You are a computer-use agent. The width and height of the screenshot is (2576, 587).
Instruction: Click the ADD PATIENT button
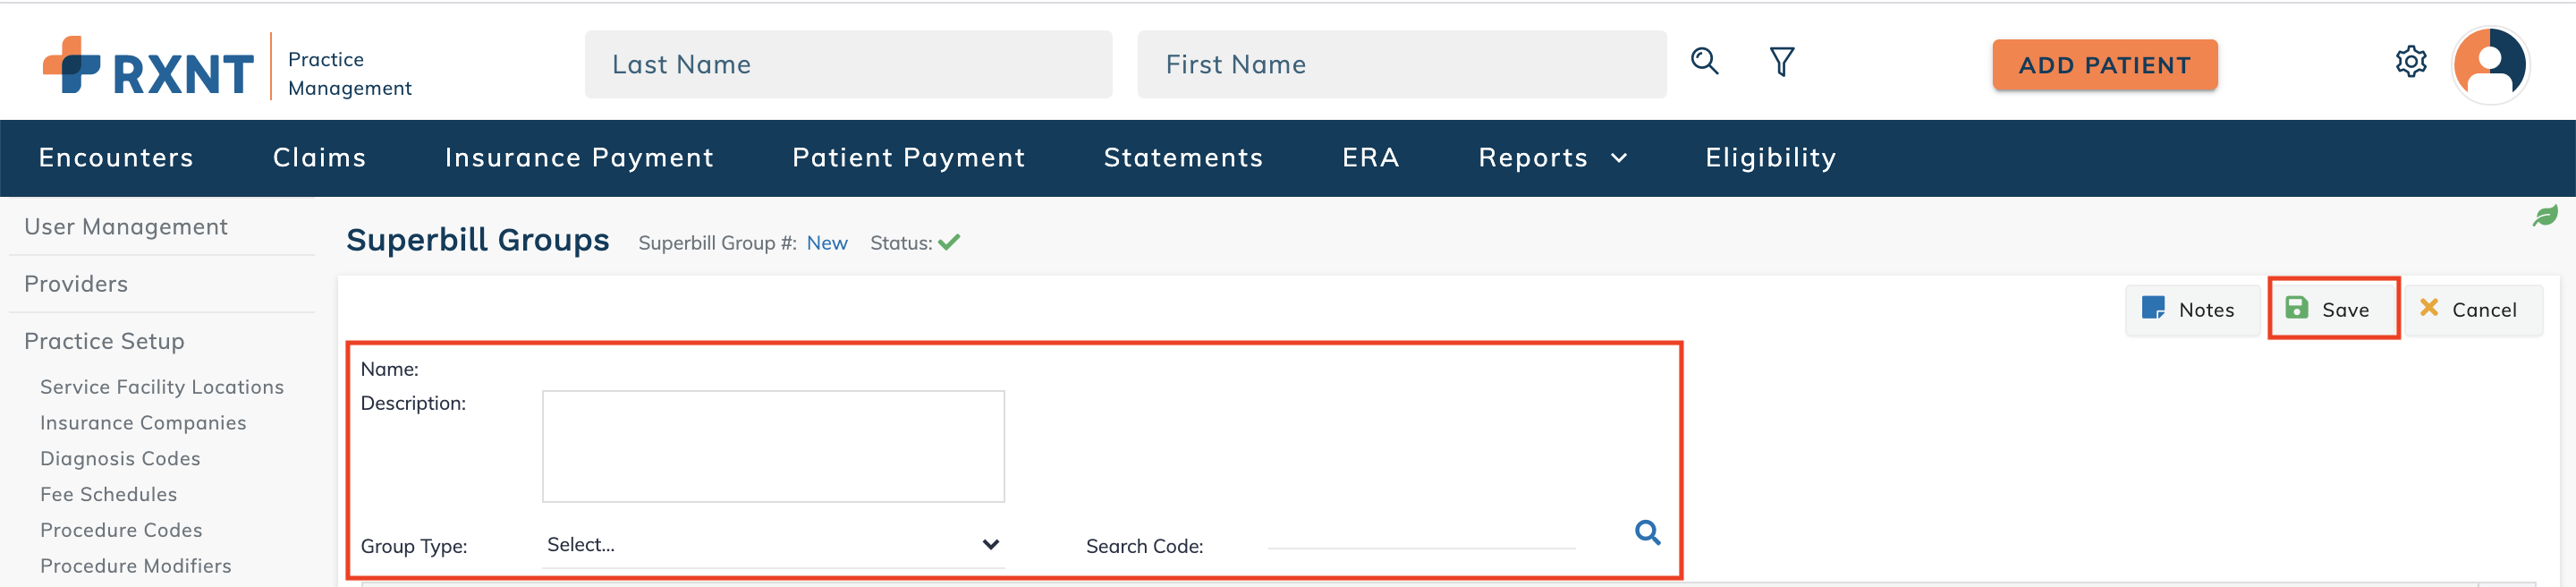(x=2104, y=65)
